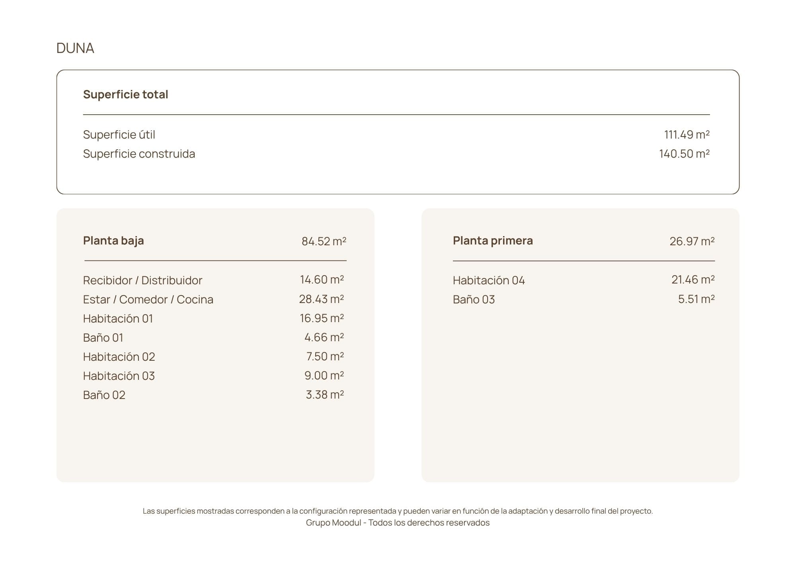This screenshot has width=796, height=563.
Task: Click the Baño 02 label
Action: [x=104, y=395]
